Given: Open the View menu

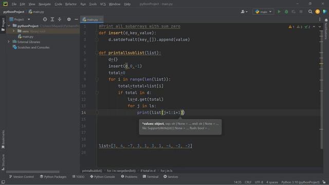Looking at the screenshot, I should 32,4.
